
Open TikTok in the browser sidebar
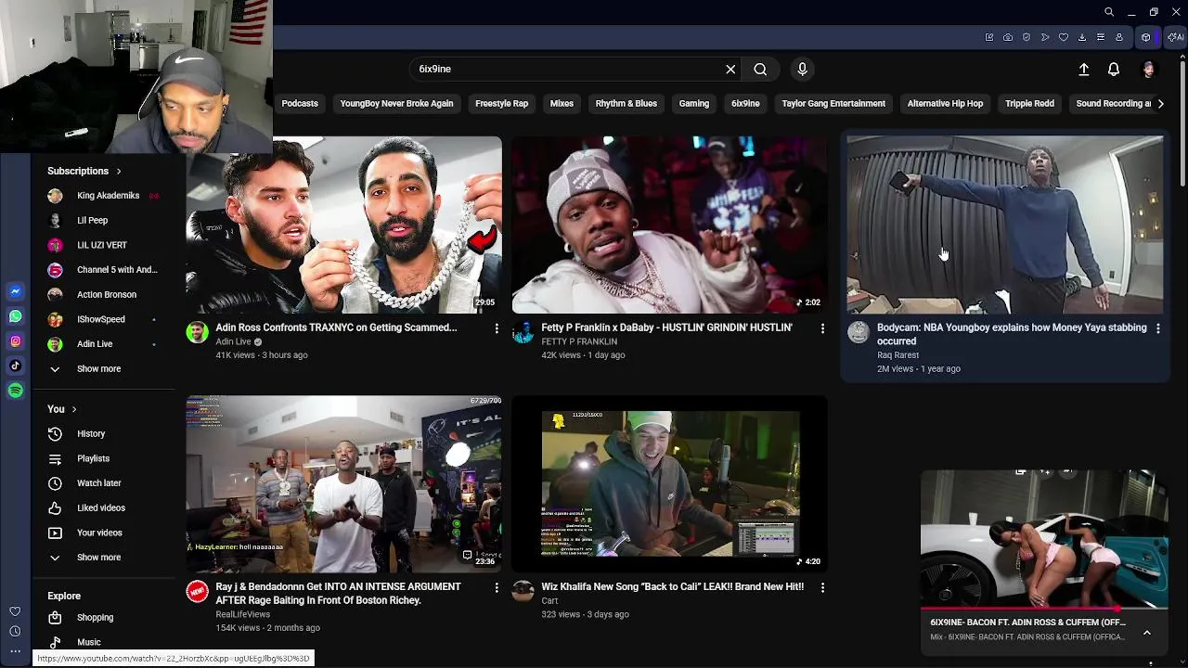click(15, 366)
